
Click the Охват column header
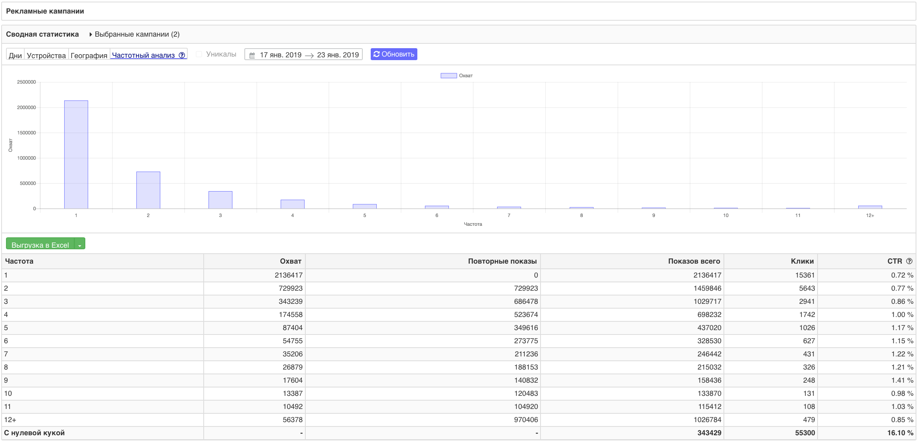coord(290,261)
